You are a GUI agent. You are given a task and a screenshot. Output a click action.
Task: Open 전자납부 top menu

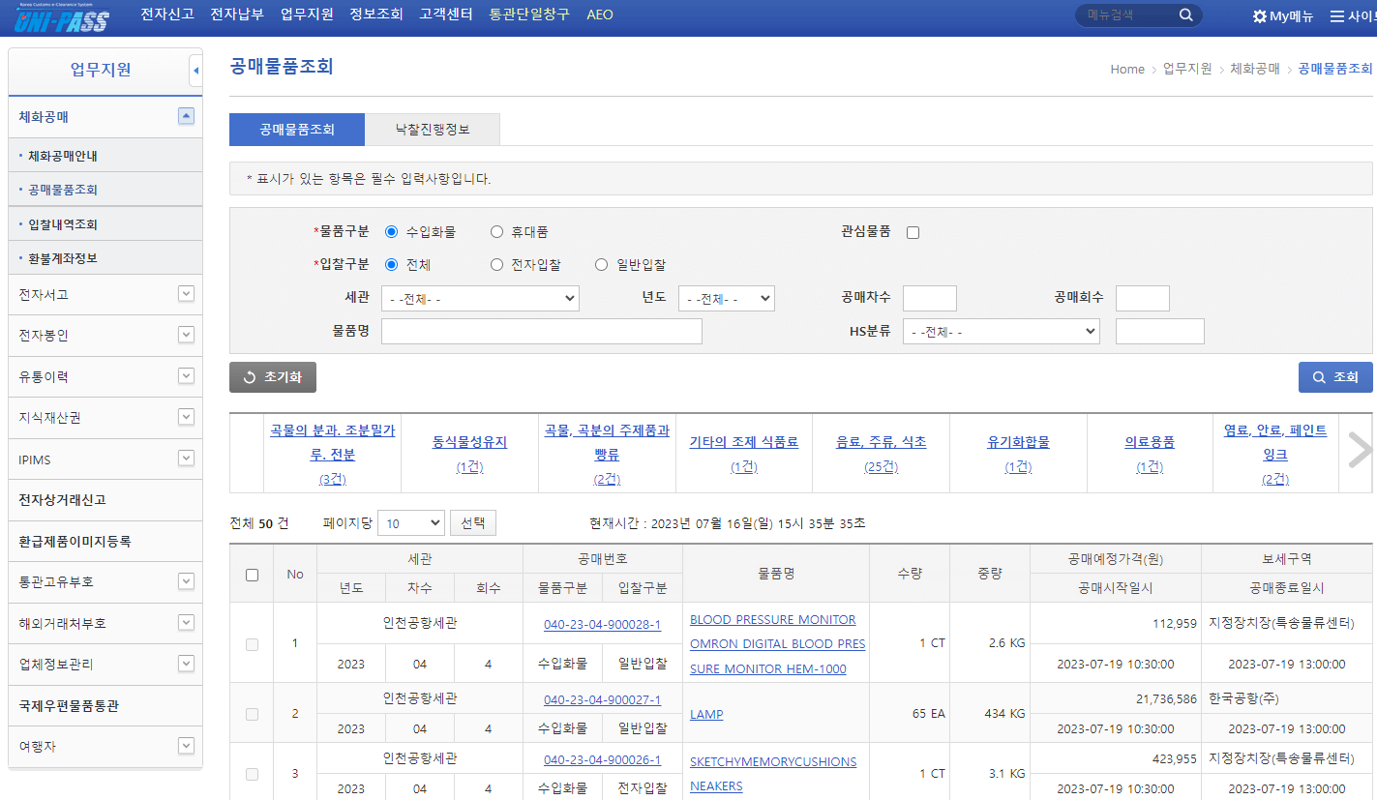coord(237,15)
